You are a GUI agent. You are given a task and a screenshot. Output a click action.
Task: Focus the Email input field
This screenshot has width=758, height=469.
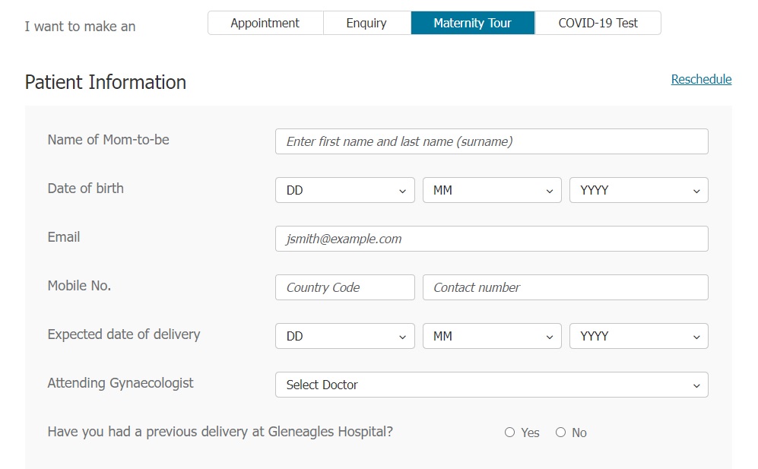(x=491, y=239)
